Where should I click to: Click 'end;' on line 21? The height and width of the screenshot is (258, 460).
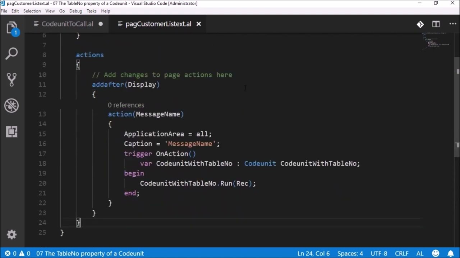click(x=132, y=193)
